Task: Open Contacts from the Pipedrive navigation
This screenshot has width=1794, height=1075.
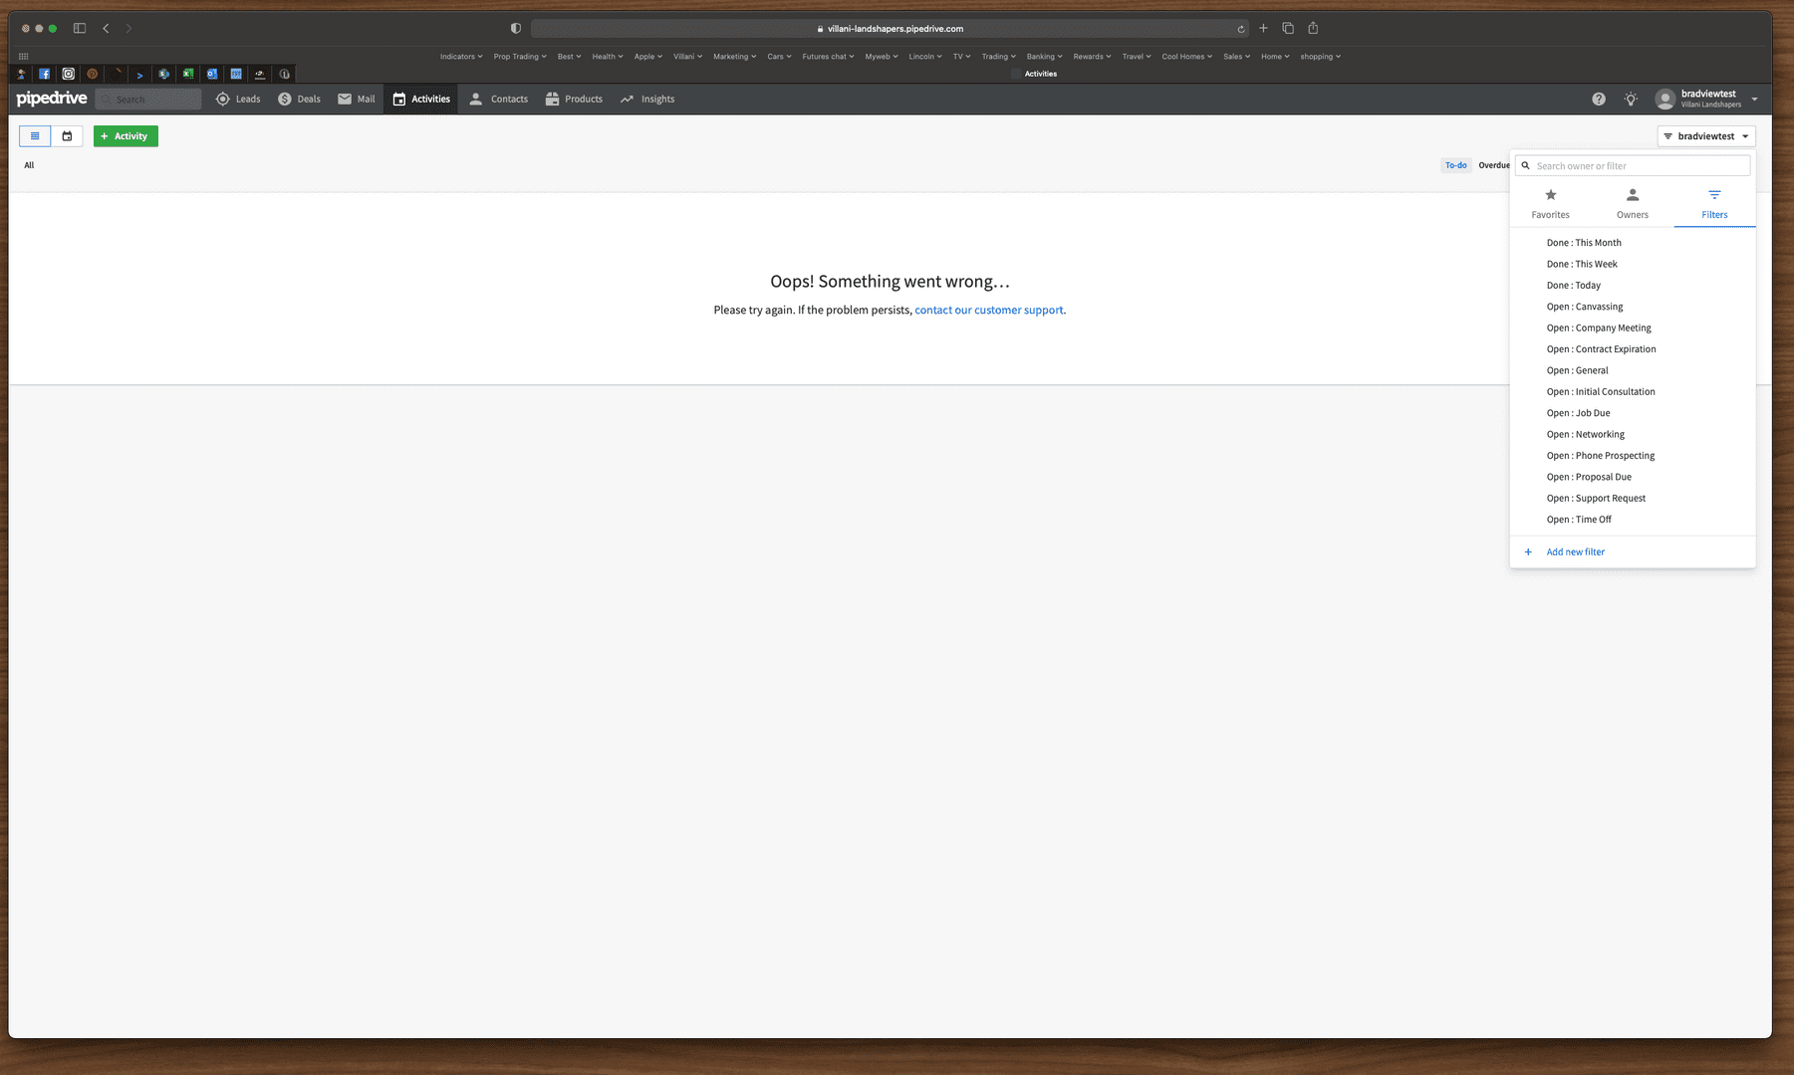Action: (x=499, y=100)
